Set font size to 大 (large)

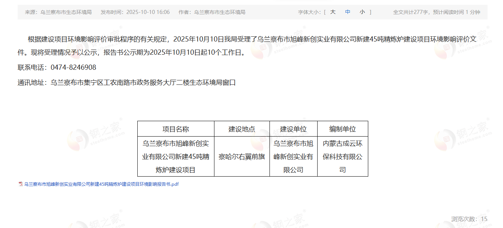point(333,12)
